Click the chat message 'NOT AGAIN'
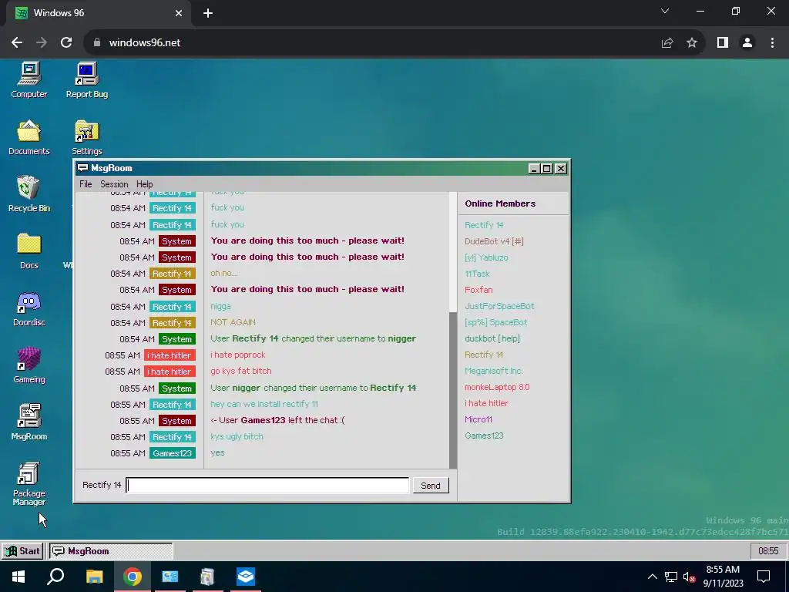 (233, 322)
